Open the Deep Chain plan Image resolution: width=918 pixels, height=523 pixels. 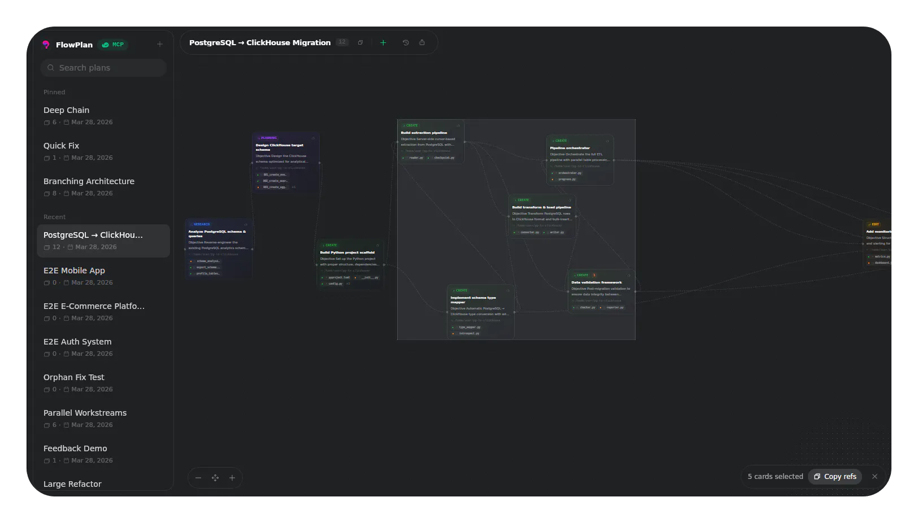[103, 115]
